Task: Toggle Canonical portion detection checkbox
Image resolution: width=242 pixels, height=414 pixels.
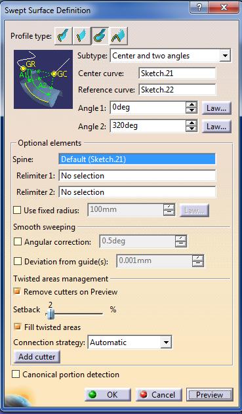Action: coord(16,374)
